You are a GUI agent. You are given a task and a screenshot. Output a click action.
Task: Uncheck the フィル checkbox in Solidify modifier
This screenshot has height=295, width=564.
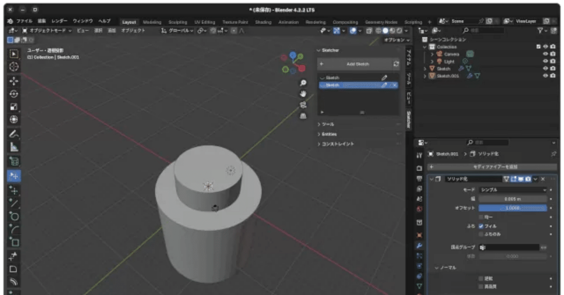[x=482, y=226]
